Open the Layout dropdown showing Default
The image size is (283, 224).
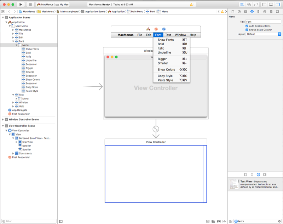(262, 34)
